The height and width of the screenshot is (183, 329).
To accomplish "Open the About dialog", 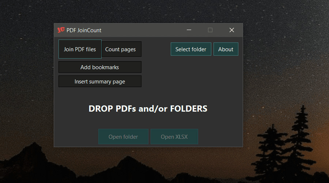I will [226, 49].
